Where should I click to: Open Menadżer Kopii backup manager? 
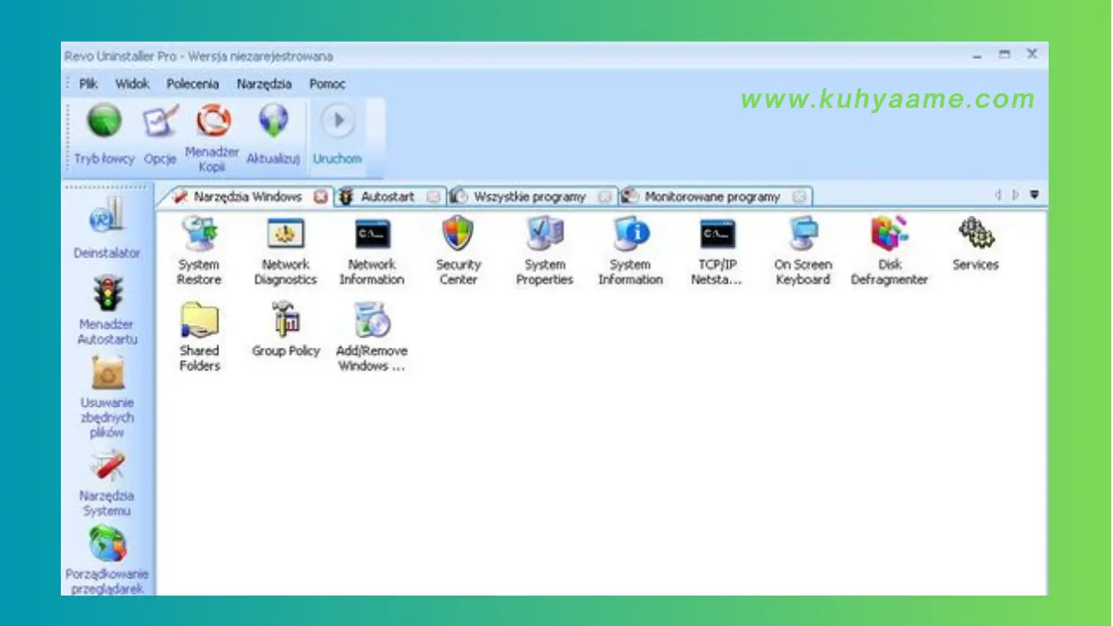click(x=211, y=138)
